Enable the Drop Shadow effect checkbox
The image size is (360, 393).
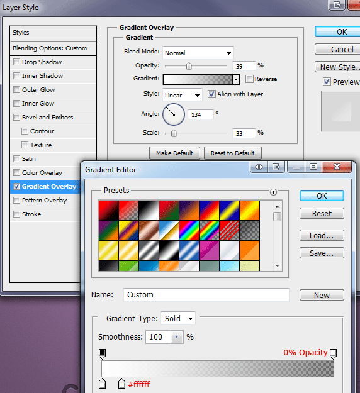coord(16,62)
